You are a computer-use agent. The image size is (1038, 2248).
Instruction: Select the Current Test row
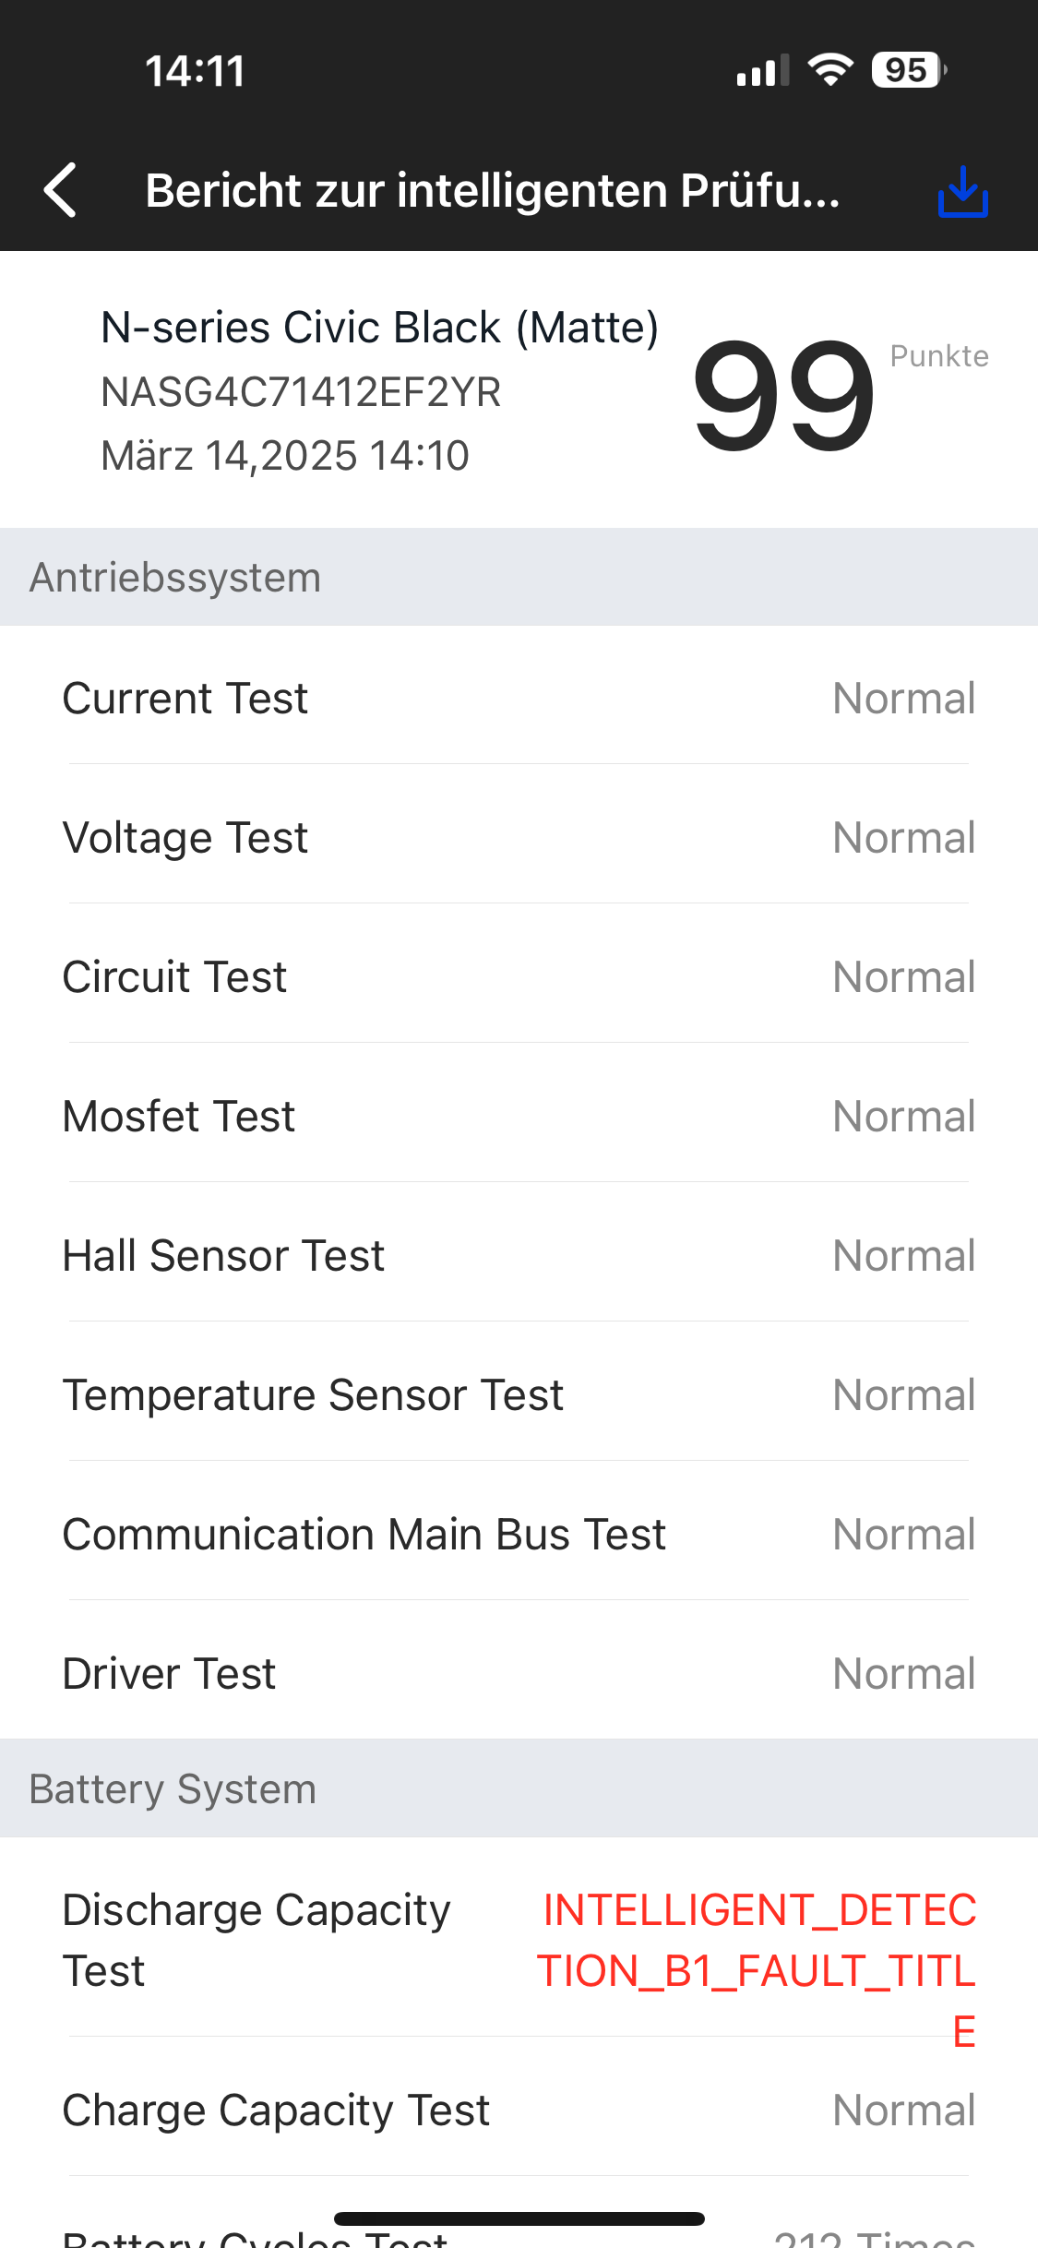(x=519, y=698)
